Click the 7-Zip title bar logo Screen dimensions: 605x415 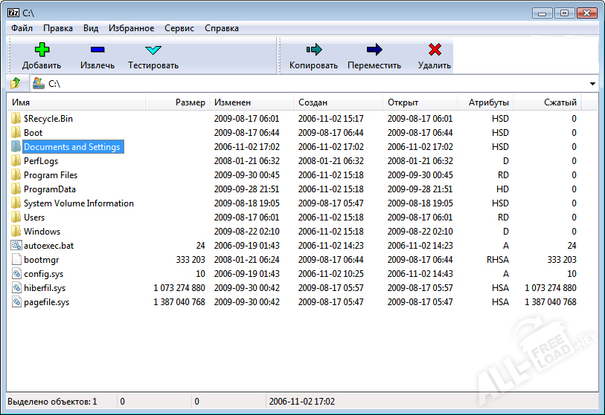13,13
